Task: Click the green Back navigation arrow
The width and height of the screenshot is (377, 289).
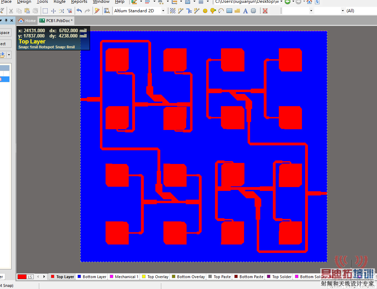Action: click(x=287, y=2)
